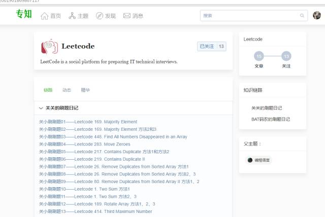Select 关关的刷题日记 in 知识链路 sidebar
Image resolution: width=325 pixels, height=217 pixels.
[267, 108]
